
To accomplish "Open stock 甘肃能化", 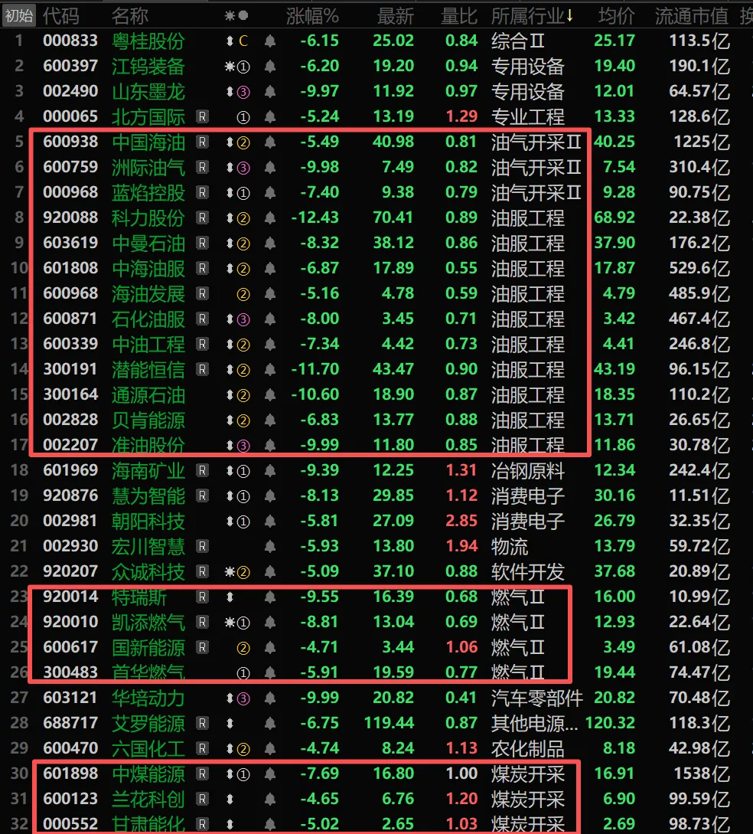I will [148, 824].
